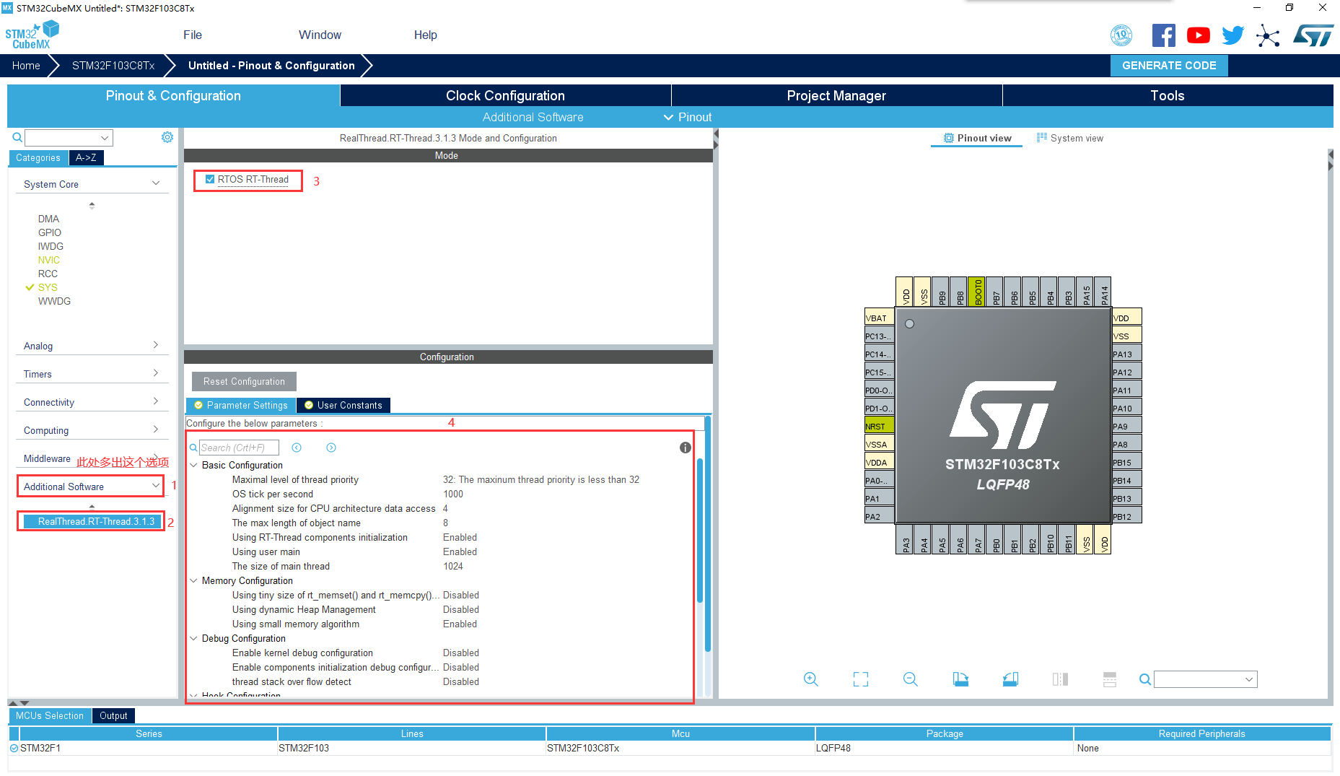Switch to the Clock Configuration tab
1340x776 pixels.
tap(504, 95)
